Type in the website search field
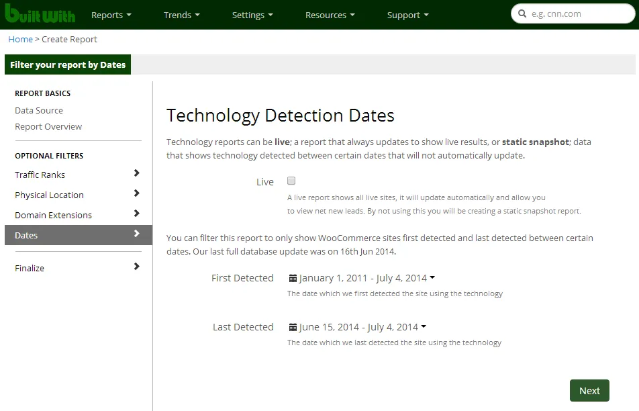This screenshot has height=411, width=639. 577,14
